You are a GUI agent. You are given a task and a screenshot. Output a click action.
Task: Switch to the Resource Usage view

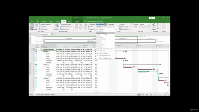click(66, 24)
